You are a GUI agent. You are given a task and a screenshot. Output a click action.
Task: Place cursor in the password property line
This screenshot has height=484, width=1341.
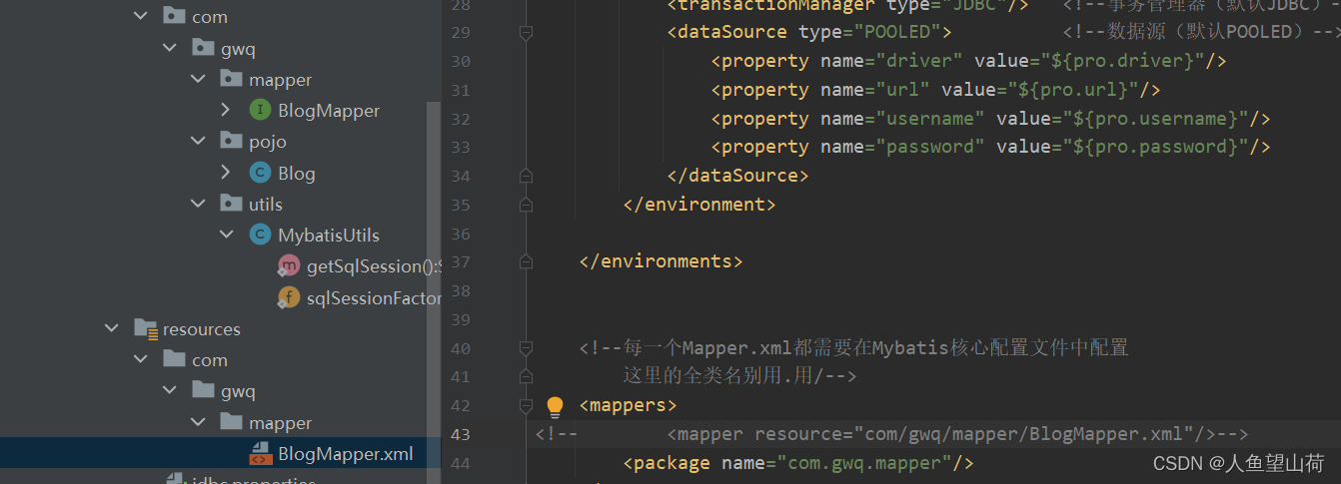click(990, 147)
